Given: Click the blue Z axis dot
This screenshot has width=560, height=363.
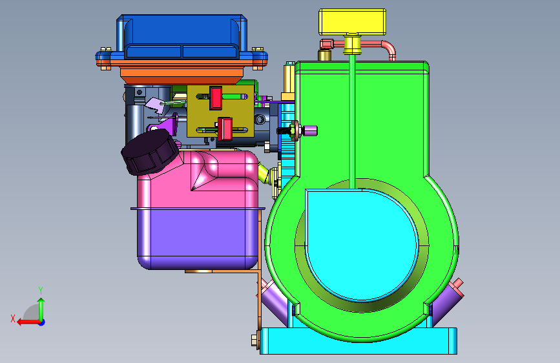Looking at the screenshot, I should pyautogui.click(x=42, y=322).
